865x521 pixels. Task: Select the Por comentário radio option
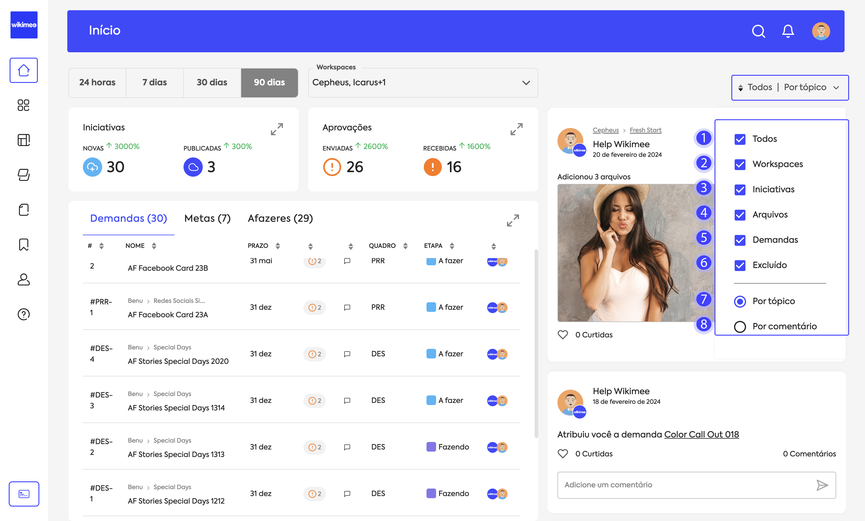point(740,327)
